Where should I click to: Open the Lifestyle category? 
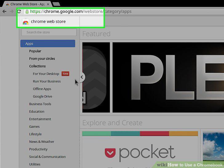point(35,134)
